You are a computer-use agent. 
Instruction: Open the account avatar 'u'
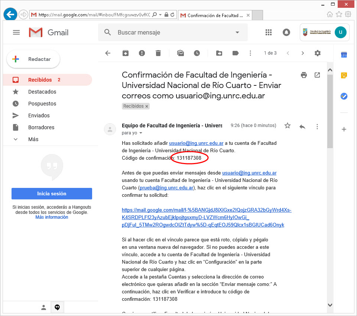click(340, 32)
